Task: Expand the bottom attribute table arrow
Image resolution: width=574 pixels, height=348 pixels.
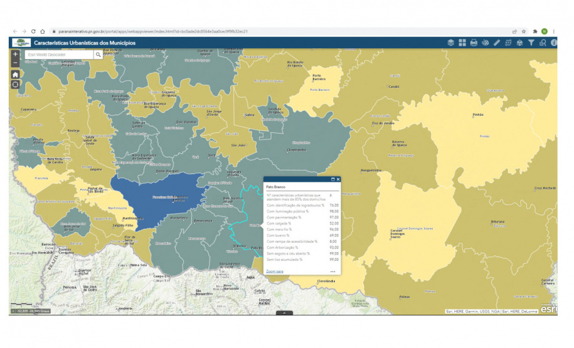Action: (x=284, y=312)
